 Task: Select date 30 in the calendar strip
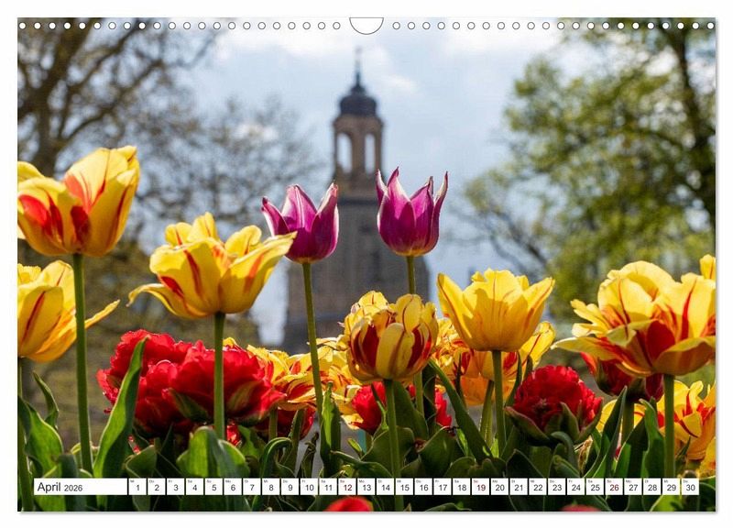coord(691,487)
